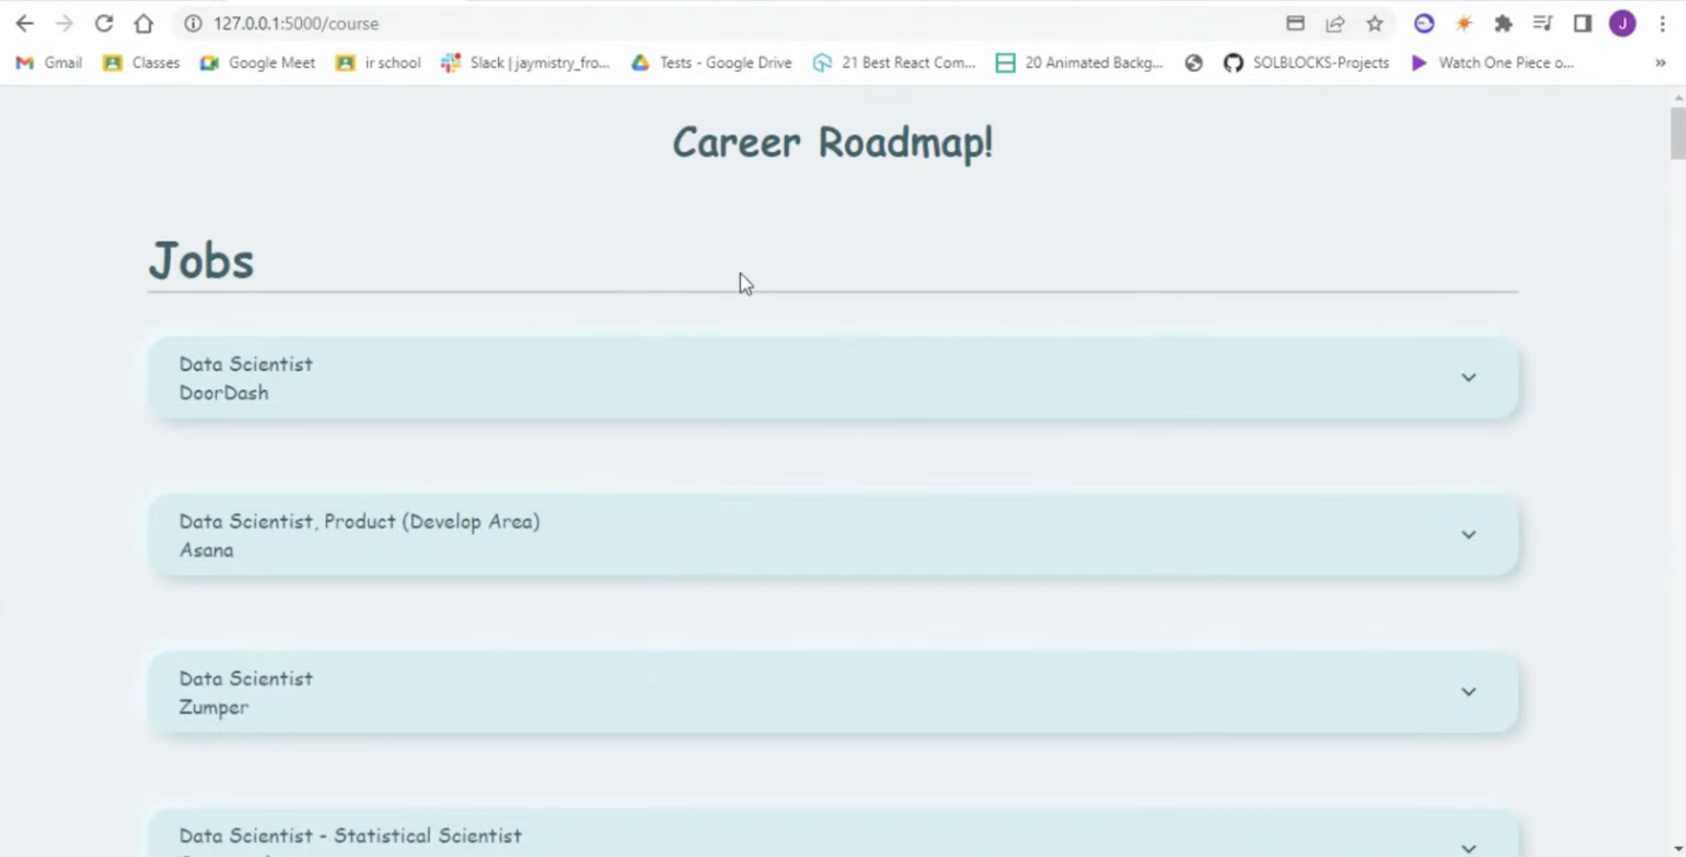Screen dimensions: 1686x857
Task: Click the address bar URL field
Action: coord(644,24)
